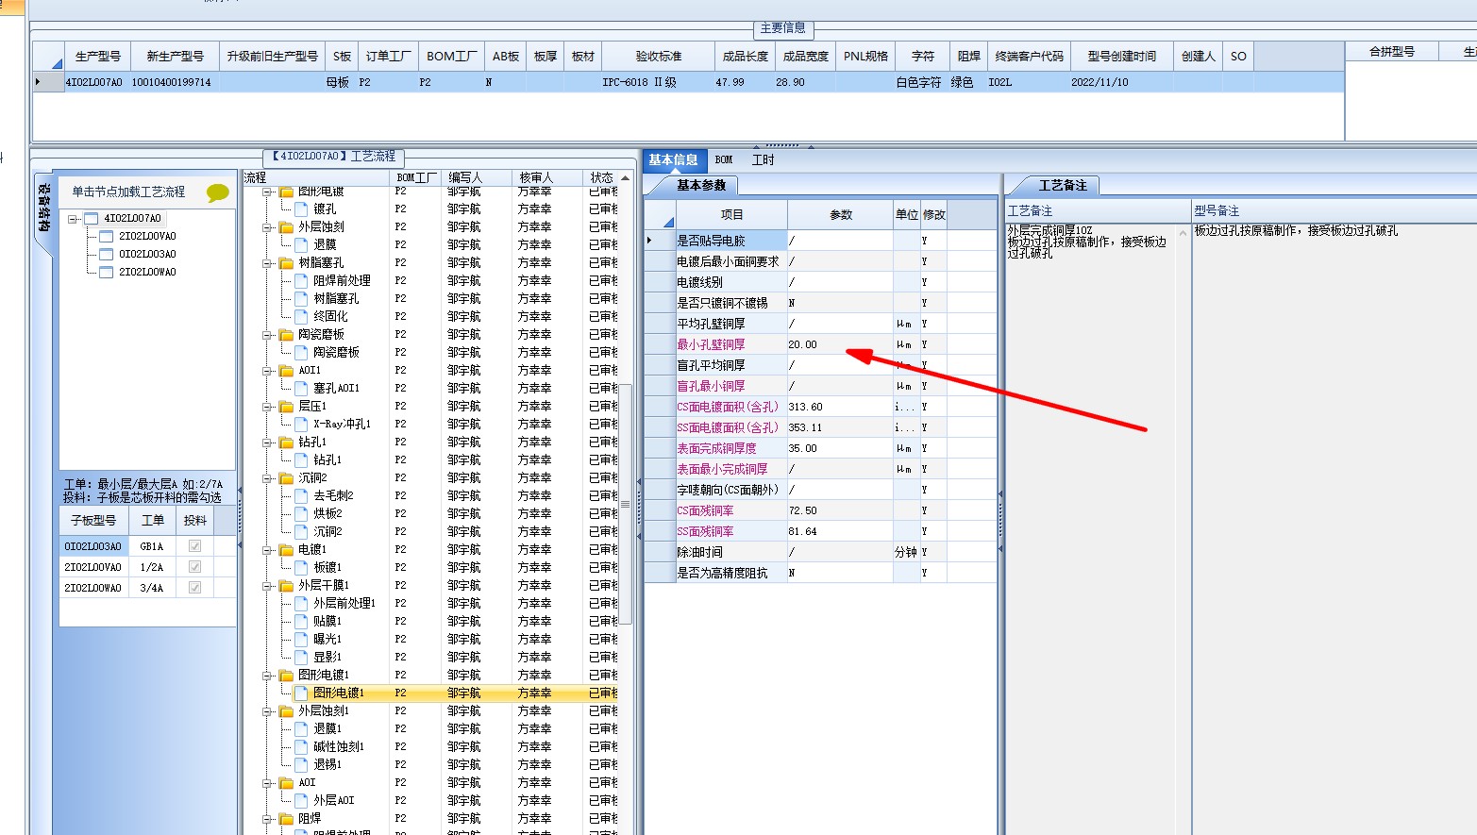
Task: Click document icon of X-Ray冲孔1 step
Action: point(302,425)
